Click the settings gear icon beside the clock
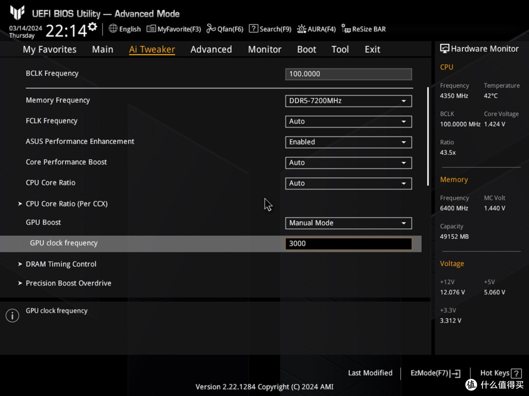 (x=92, y=27)
